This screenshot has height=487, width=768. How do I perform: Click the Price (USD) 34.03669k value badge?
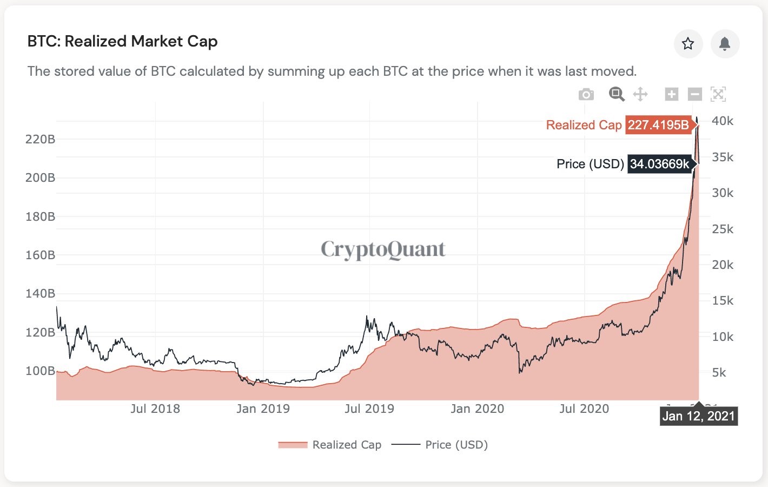click(x=661, y=164)
